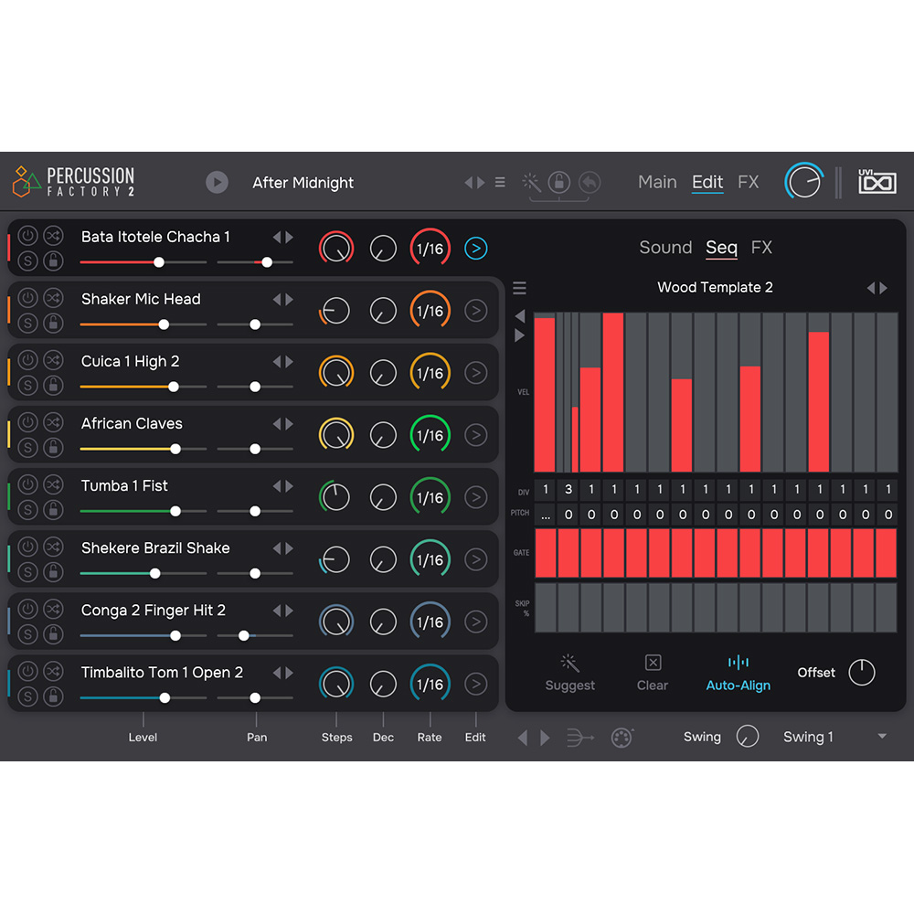Viewport: 914px width, 914px height.
Task: Select previous sound for Shekere Brazil Shake
Action: [277, 548]
